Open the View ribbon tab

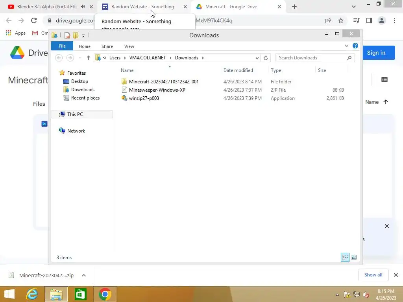tap(129, 46)
